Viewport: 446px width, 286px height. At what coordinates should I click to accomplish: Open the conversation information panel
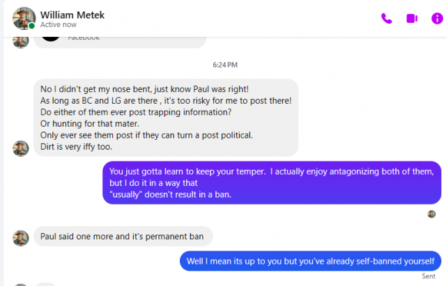tap(436, 18)
